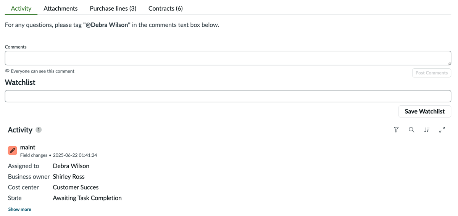The width and height of the screenshot is (458, 216).
Task: Switch to the Activity tab
Action: tap(21, 8)
